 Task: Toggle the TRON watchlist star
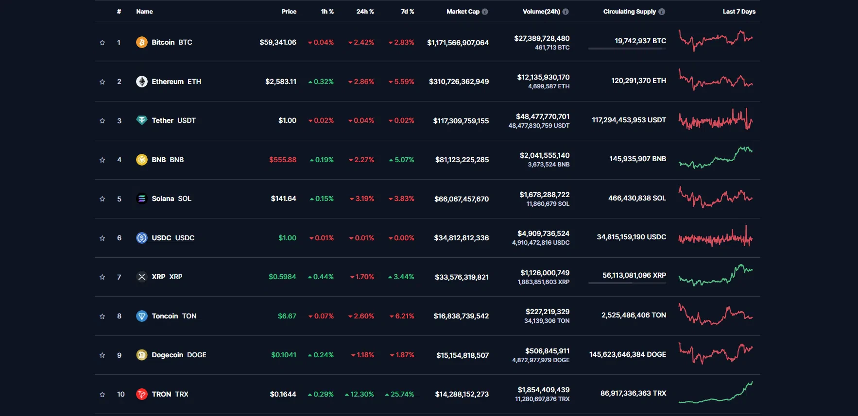click(102, 394)
